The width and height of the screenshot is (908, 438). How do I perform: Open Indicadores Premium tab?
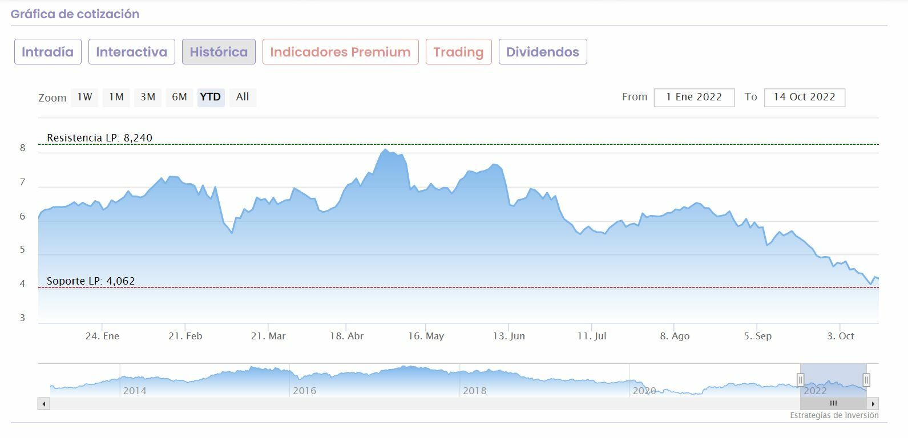click(340, 52)
